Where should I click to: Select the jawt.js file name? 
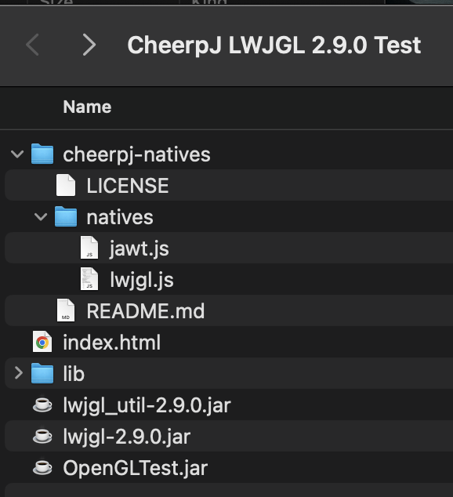point(140,248)
